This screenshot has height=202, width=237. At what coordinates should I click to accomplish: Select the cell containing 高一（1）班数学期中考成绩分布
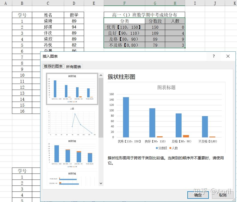[144, 14]
